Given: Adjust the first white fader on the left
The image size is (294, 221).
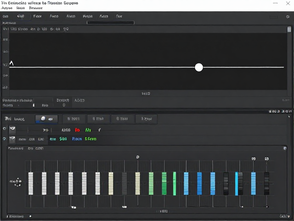Looking at the screenshot, I should pyautogui.click(x=31, y=183).
